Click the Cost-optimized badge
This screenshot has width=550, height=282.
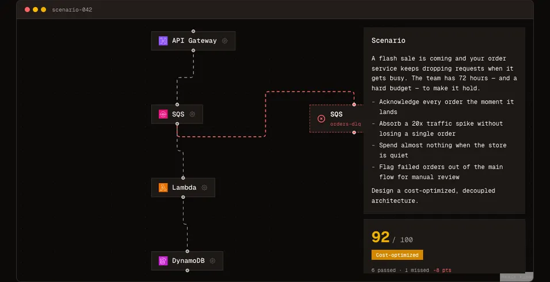397,255
